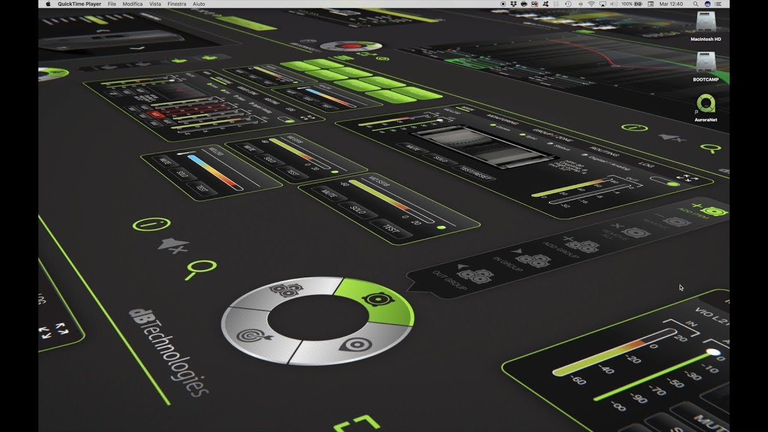
Task: Open the Modifica menu
Action: pos(133,4)
